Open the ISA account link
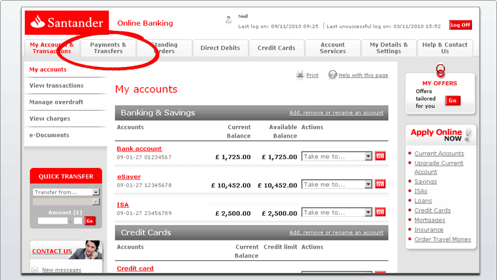The image size is (497, 280). click(123, 205)
